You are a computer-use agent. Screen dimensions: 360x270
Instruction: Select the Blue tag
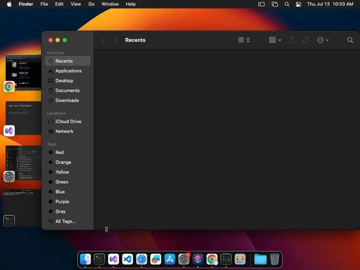pos(68,192)
